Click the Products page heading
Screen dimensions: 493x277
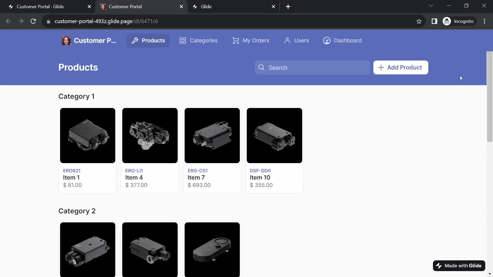pyautogui.click(x=78, y=67)
